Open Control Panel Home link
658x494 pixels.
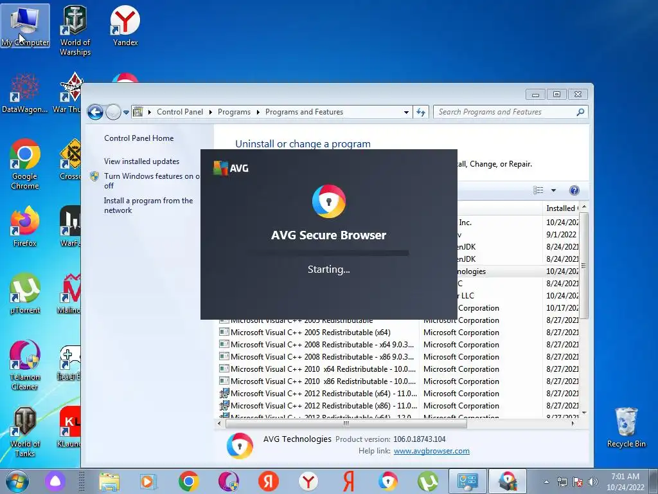139,138
